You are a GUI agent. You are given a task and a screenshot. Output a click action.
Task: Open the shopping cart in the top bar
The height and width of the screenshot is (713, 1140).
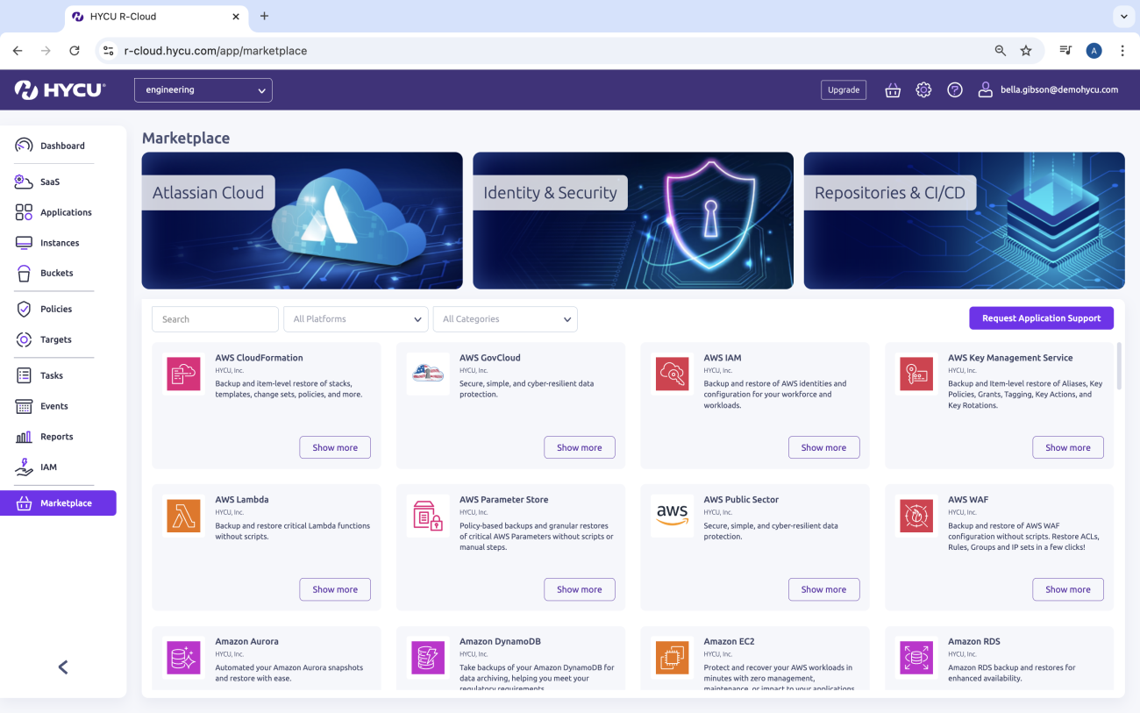[x=892, y=89]
